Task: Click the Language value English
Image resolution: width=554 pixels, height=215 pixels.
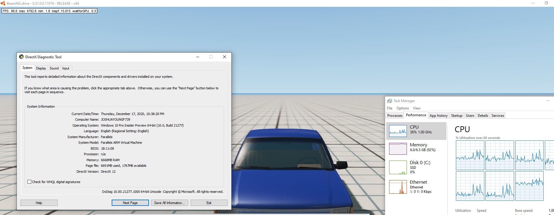Action: pyautogui.click(x=125, y=131)
